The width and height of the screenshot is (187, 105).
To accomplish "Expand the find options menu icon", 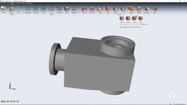I will click(121, 24).
